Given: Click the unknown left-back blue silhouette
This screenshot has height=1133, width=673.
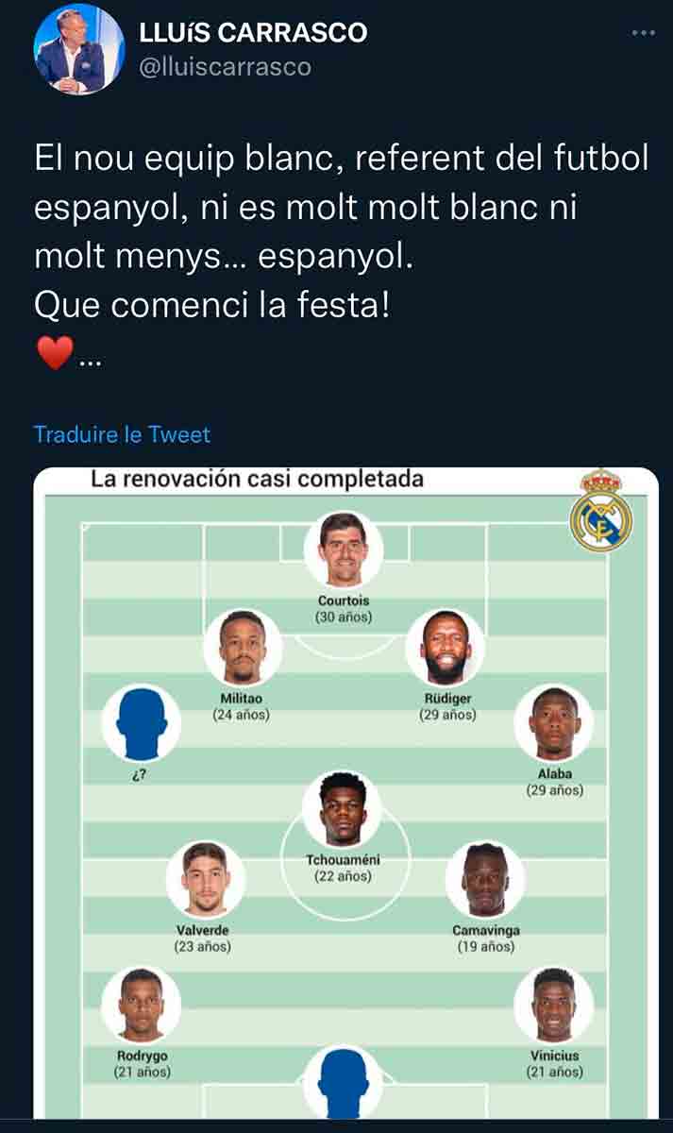Looking at the screenshot, I should (x=141, y=723).
